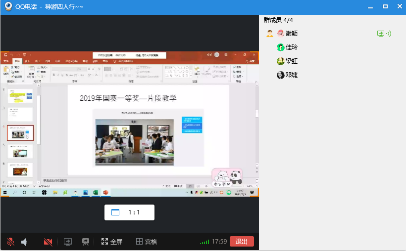Unmute the microphone in call toolbar
The height and width of the screenshot is (251, 406).
10,242
